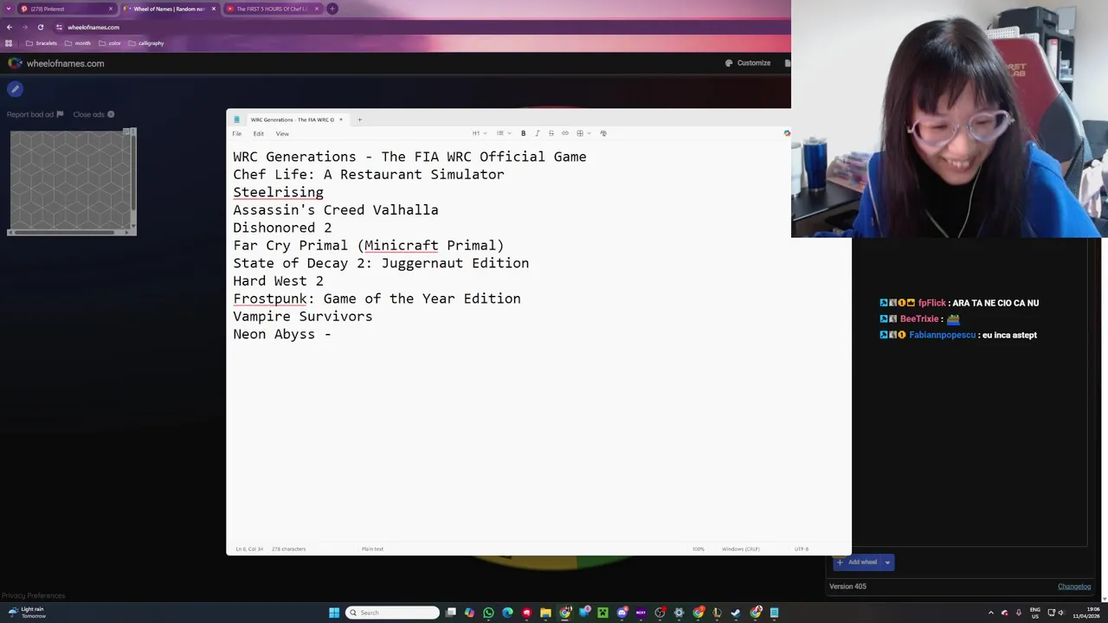The image size is (1108, 623).
Task: Click Close ads link
Action: pyautogui.click(x=93, y=114)
